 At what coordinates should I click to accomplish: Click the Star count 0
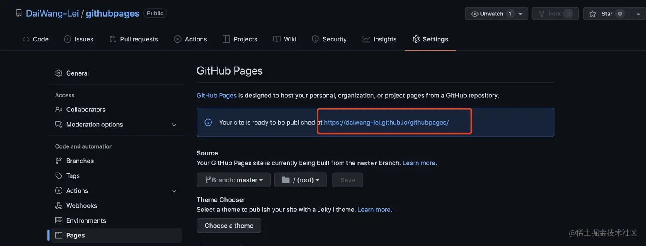click(620, 14)
